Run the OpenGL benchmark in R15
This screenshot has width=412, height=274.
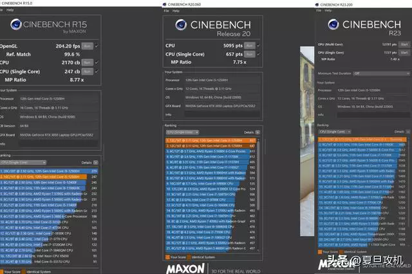(87, 46)
